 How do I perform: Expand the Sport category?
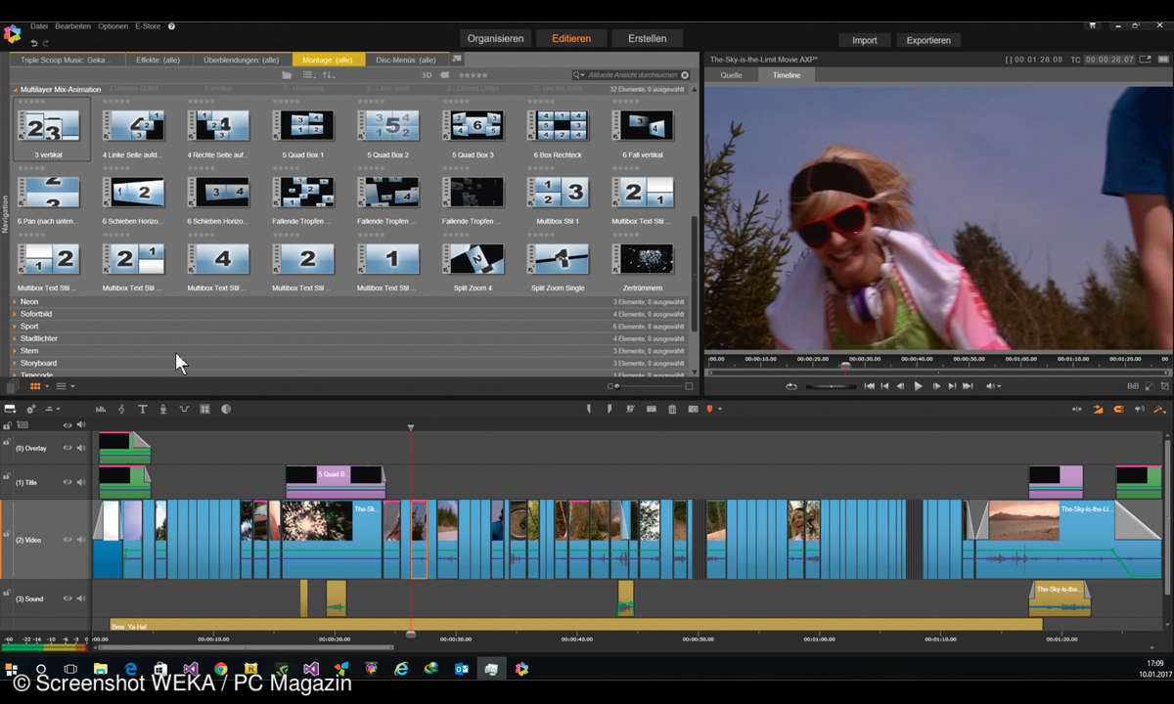coord(15,326)
